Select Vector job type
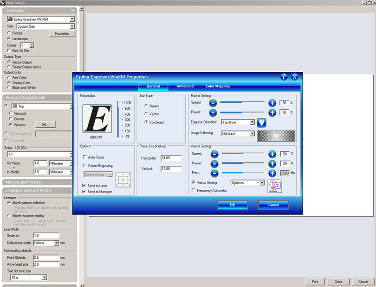The height and width of the screenshot is (287, 376). [146, 114]
